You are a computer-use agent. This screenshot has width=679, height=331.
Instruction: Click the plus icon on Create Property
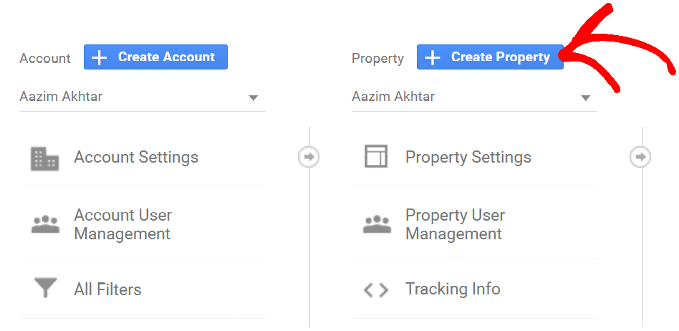[433, 57]
